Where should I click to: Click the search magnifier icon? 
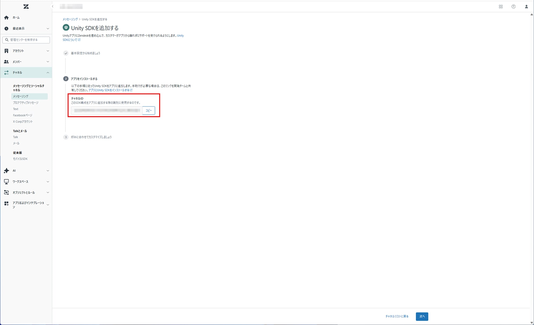[x=7, y=40]
